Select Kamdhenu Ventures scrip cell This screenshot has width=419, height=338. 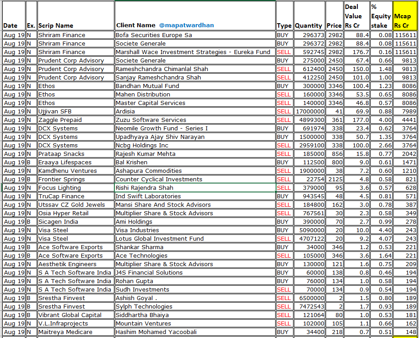pyautogui.click(x=76, y=171)
